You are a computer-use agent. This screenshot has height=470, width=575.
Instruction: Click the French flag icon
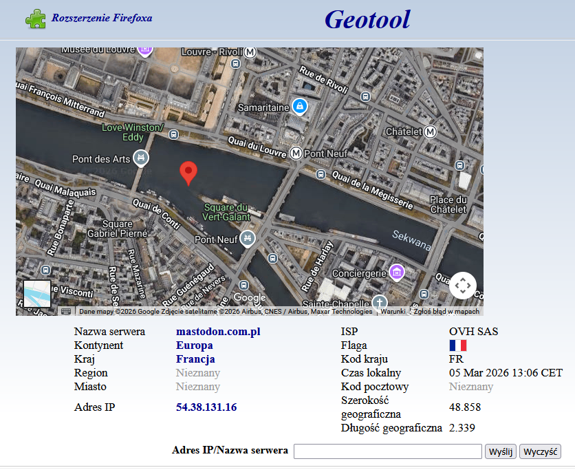point(458,345)
